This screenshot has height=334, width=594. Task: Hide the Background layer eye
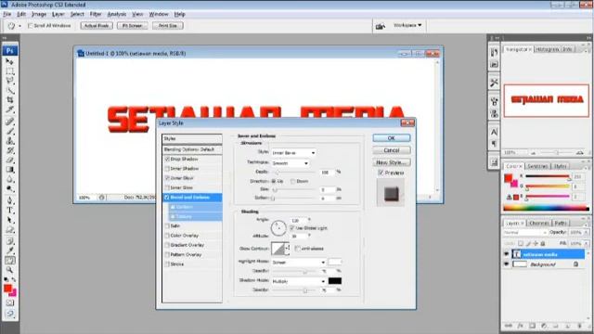click(506, 264)
